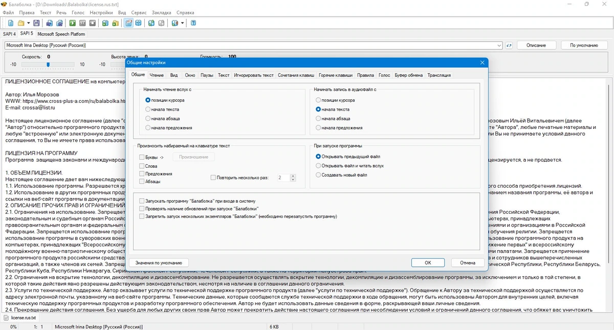This screenshot has width=614, height=330.
Task: Click the book with red bookmark icon
Action: click(175, 23)
